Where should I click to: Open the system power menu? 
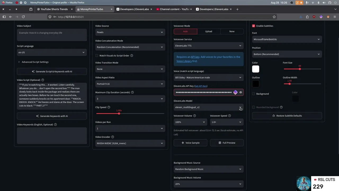(335, 3)
